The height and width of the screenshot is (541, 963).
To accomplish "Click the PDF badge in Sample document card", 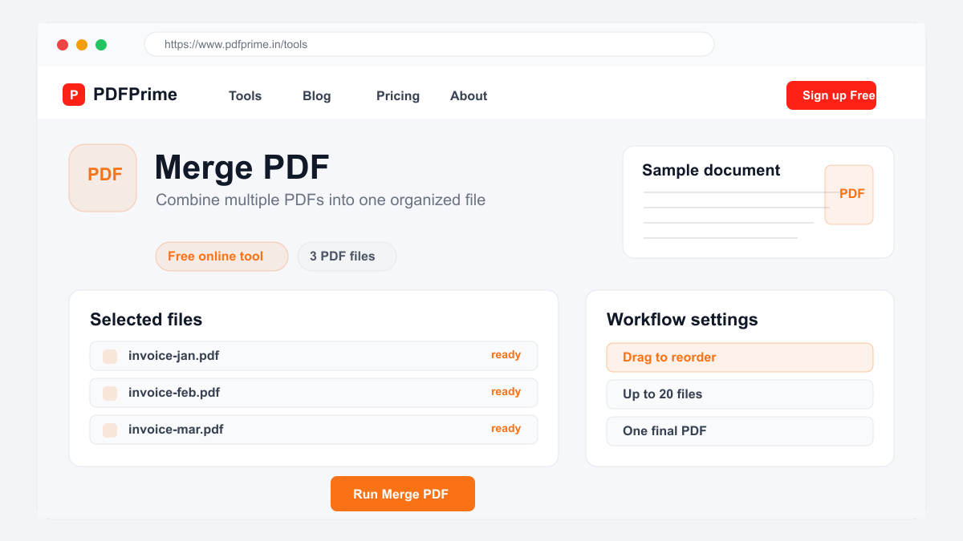I will coord(849,195).
